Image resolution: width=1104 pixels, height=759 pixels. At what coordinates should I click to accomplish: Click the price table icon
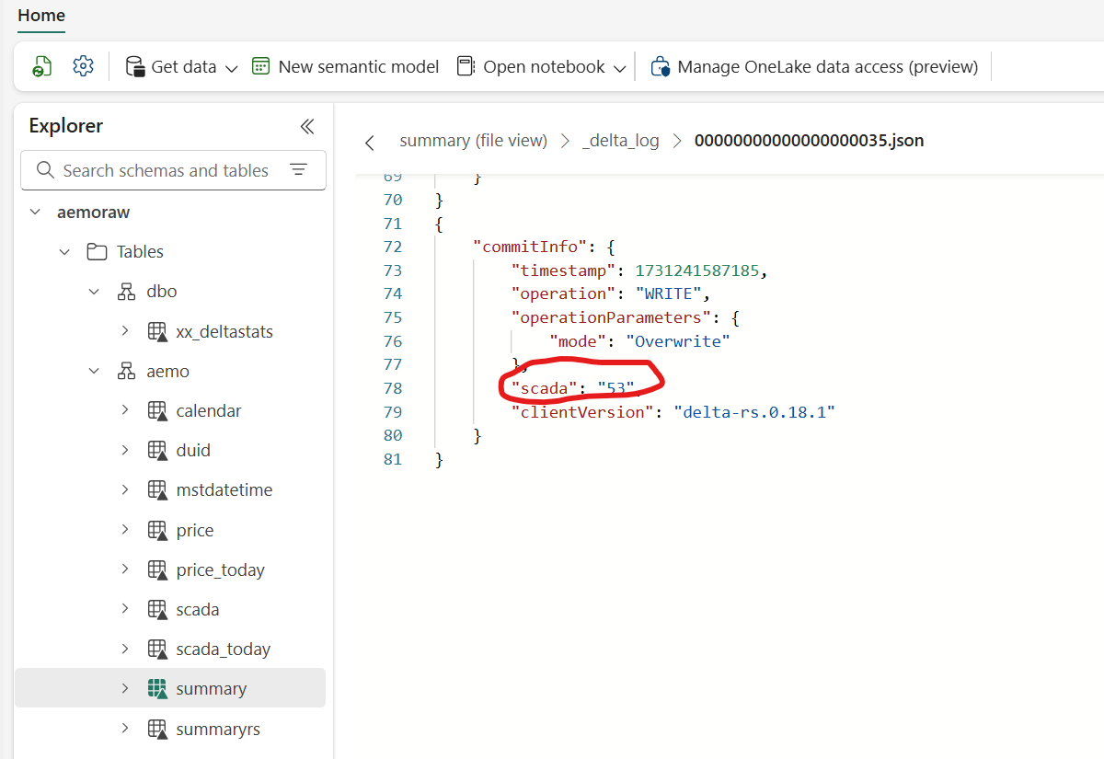[157, 531]
